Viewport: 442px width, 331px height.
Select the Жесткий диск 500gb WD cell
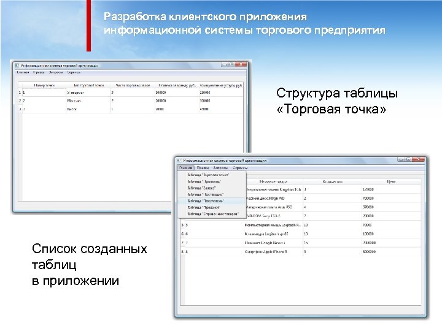[x=273, y=199]
